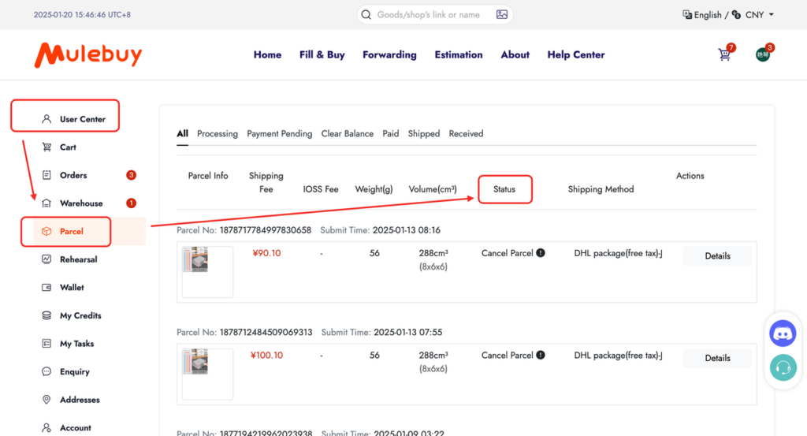Image resolution: width=807 pixels, height=436 pixels.
Task: Click the Mulebuy logo
Action: [88, 54]
